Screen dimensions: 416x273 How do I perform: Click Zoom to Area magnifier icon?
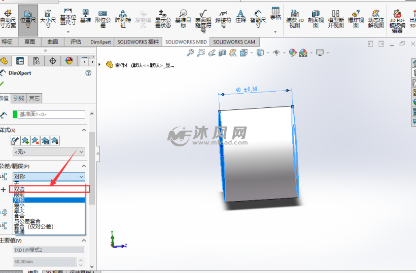201,53
